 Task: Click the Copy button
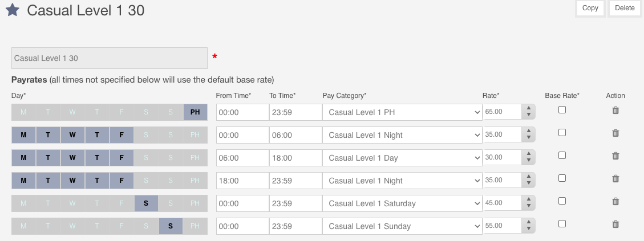[x=590, y=8]
